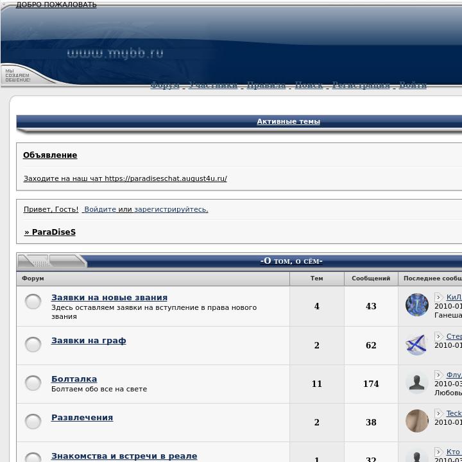Viewport: 462px width, 462px height.
Task: Click message count 43 in first forum row
Action: pos(371,307)
